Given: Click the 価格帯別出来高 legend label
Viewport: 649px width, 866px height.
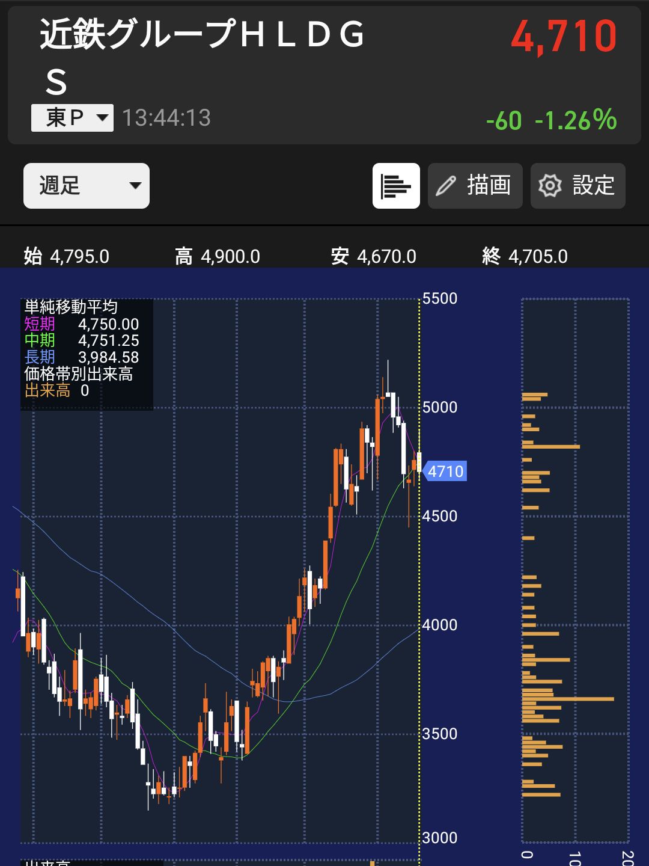Looking at the screenshot, I should [79, 374].
